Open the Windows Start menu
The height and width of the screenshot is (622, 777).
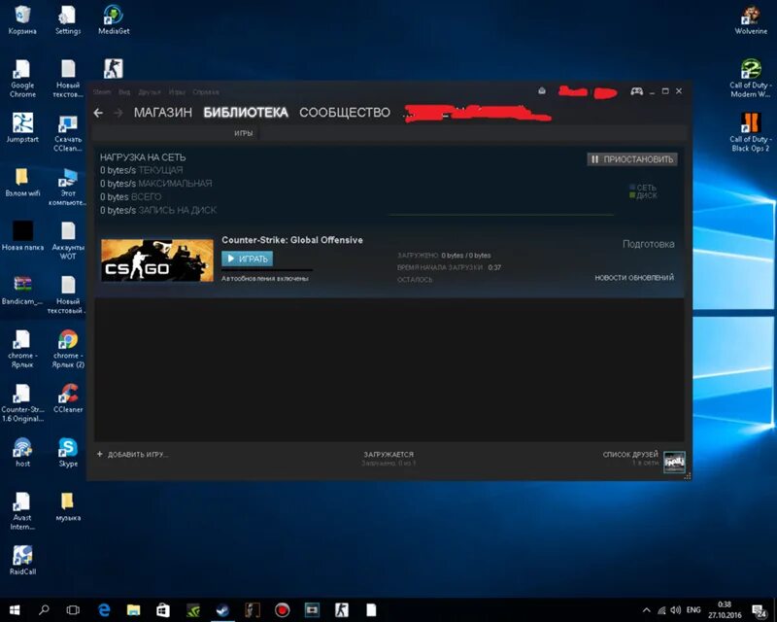click(x=15, y=610)
